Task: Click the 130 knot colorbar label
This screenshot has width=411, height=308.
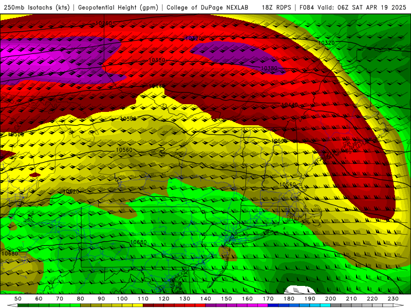Action: coord(185,299)
